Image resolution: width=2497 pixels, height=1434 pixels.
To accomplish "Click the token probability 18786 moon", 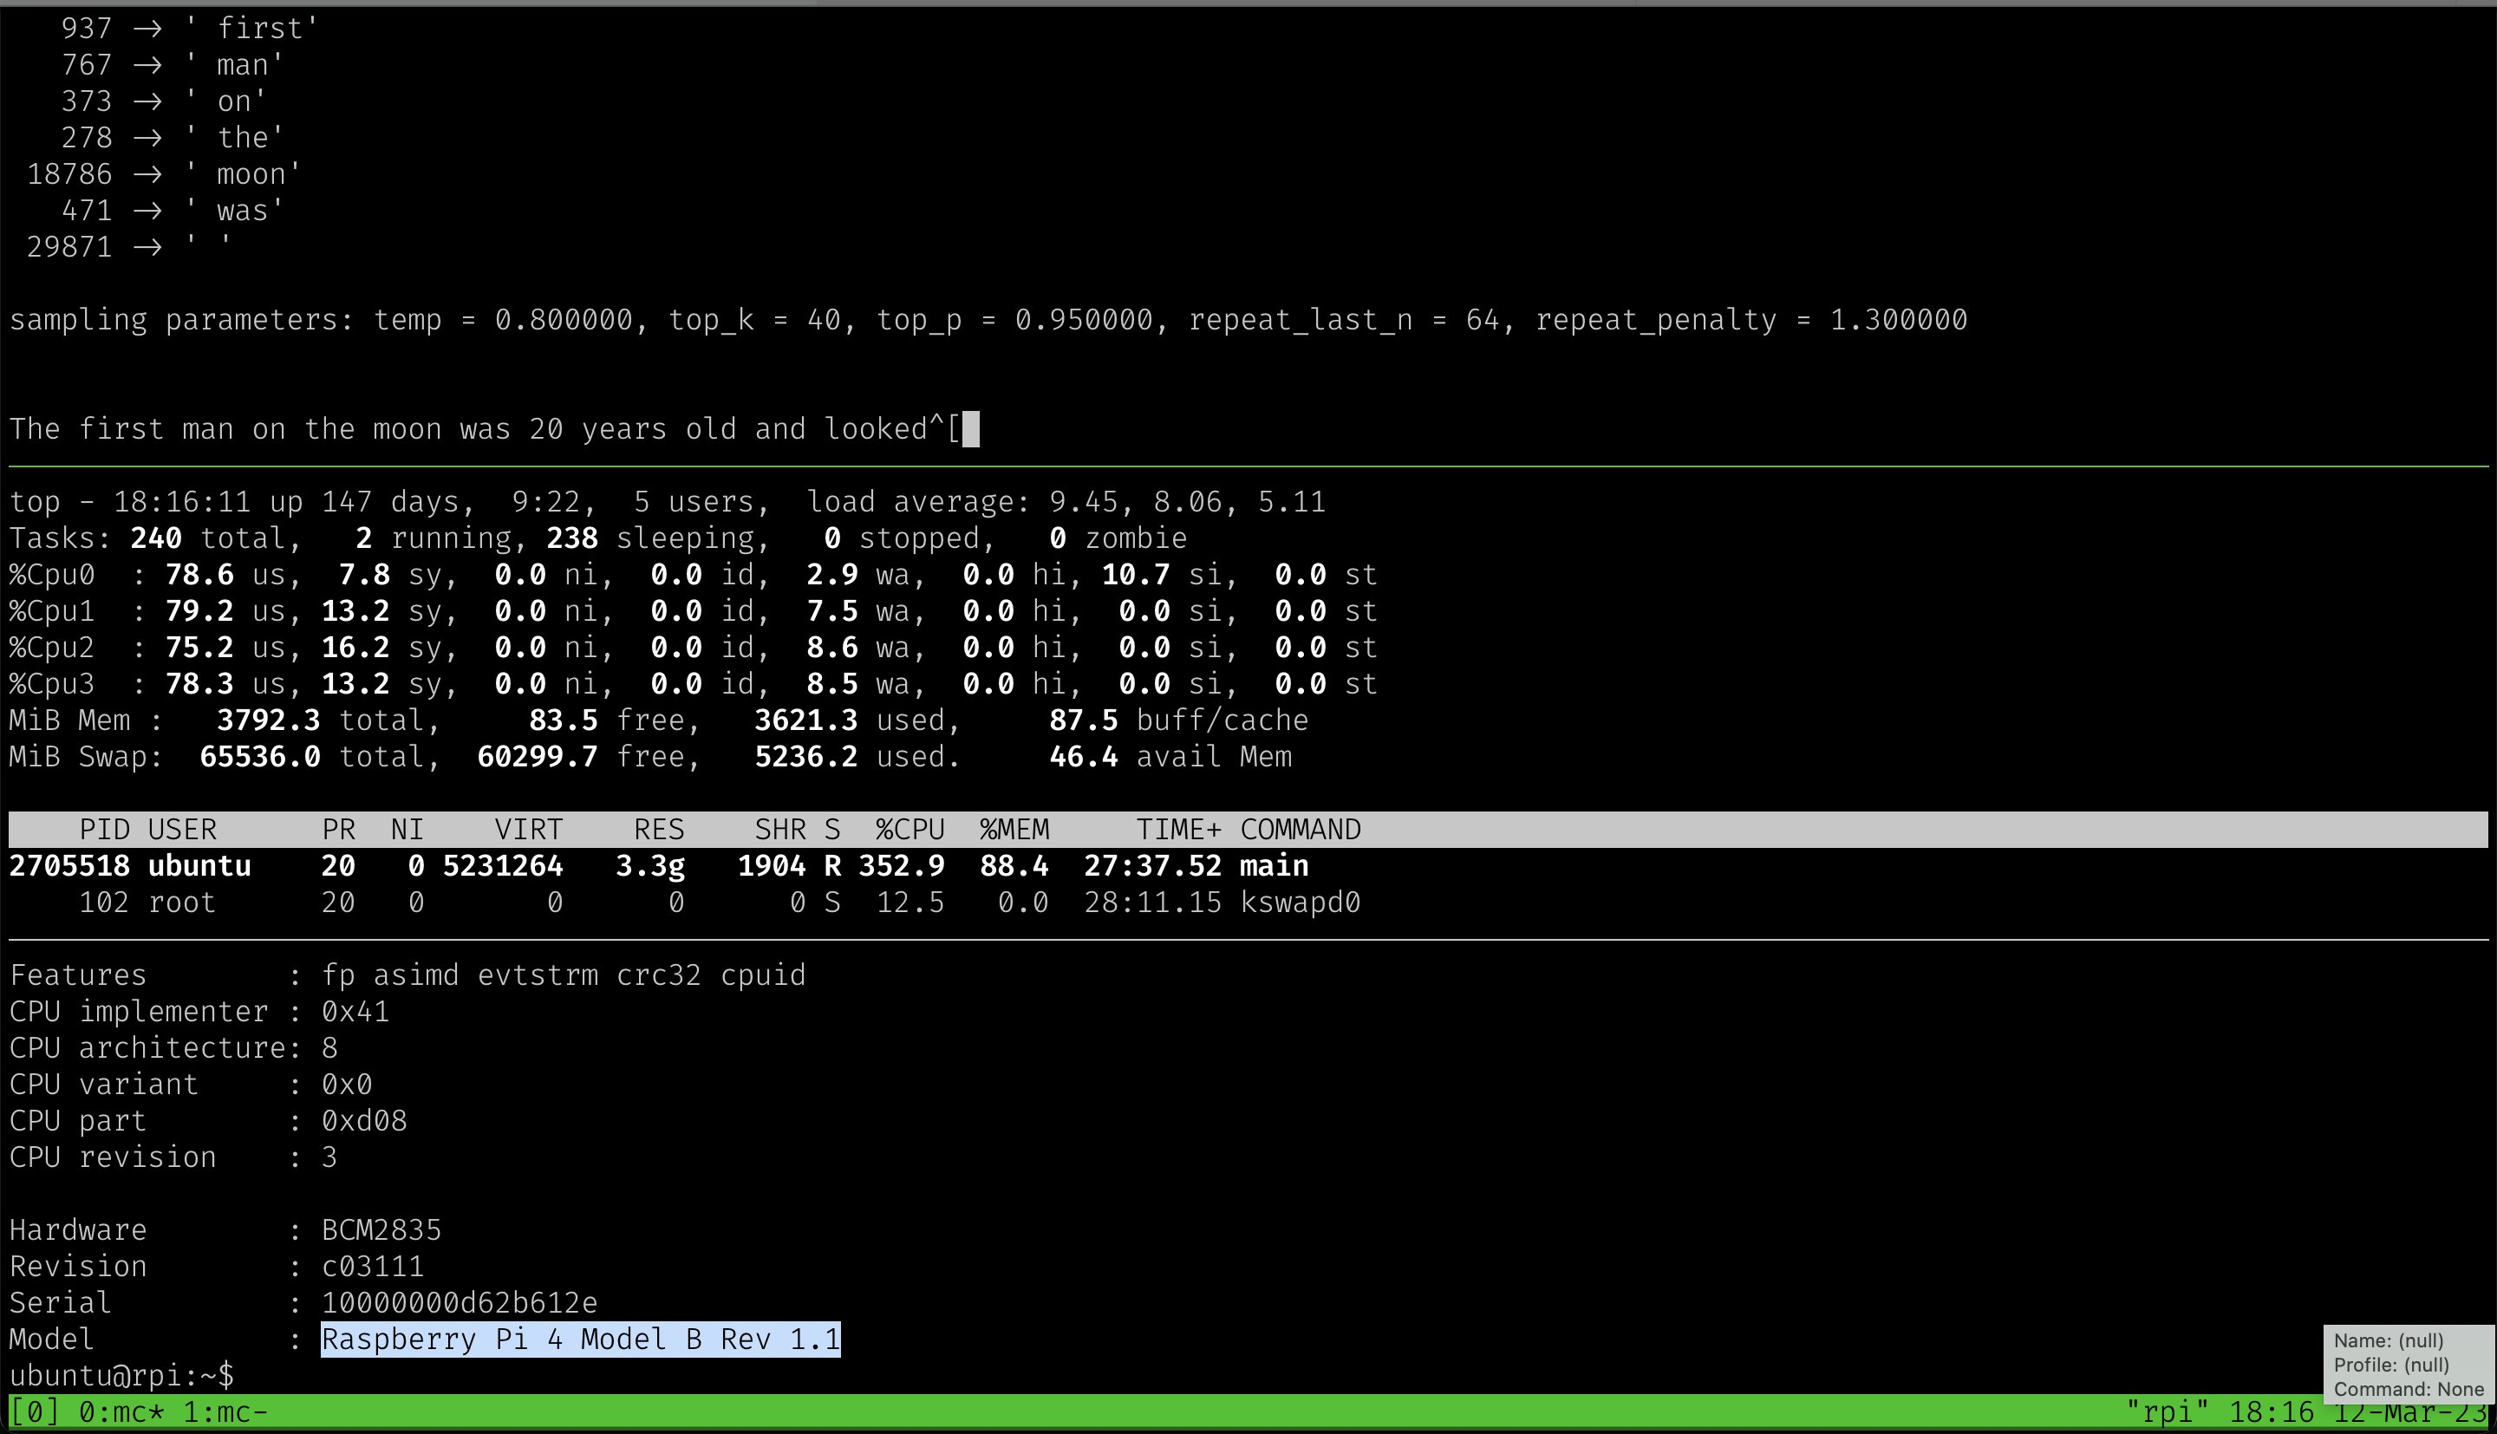I will (x=158, y=173).
